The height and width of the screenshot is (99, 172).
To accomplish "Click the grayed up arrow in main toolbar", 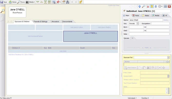I will pos(72,2).
